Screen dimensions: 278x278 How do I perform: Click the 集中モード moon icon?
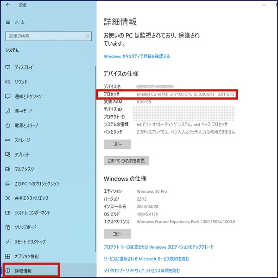coord(7,111)
